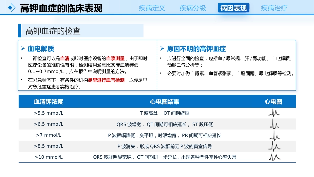Click the red word 血清 in first bullet
The height and width of the screenshot is (177, 314).
pyautogui.click(x=65, y=58)
